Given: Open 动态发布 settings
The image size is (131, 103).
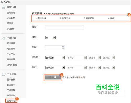Looking at the screenshot, I should [x=11, y=49].
